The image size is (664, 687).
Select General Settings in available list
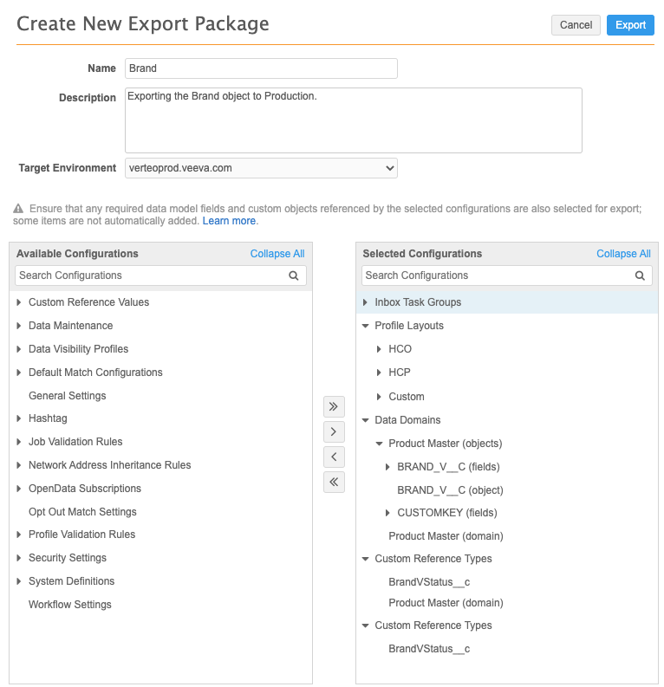pos(68,396)
